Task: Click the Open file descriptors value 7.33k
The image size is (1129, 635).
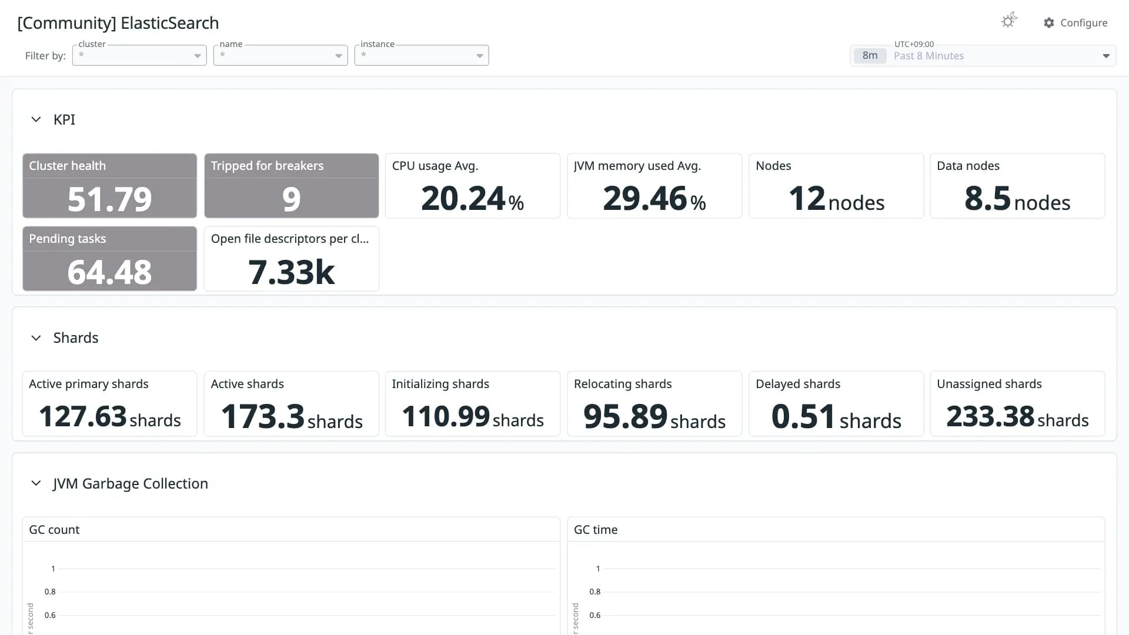Action: pyautogui.click(x=291, y=272)
